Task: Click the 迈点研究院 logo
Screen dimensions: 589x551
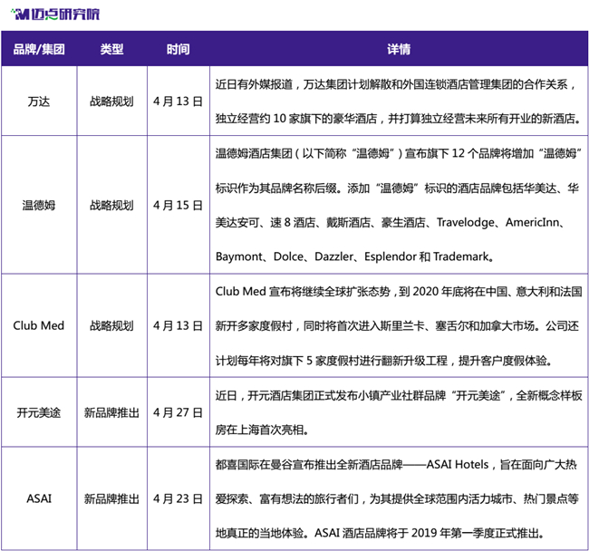Action: 55,14
